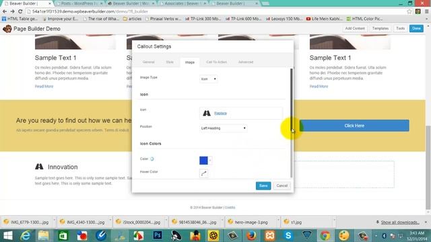The image size is (431, 242).
Task: Click the binoculars icon in the Icon field
Action: click(207, 113)
